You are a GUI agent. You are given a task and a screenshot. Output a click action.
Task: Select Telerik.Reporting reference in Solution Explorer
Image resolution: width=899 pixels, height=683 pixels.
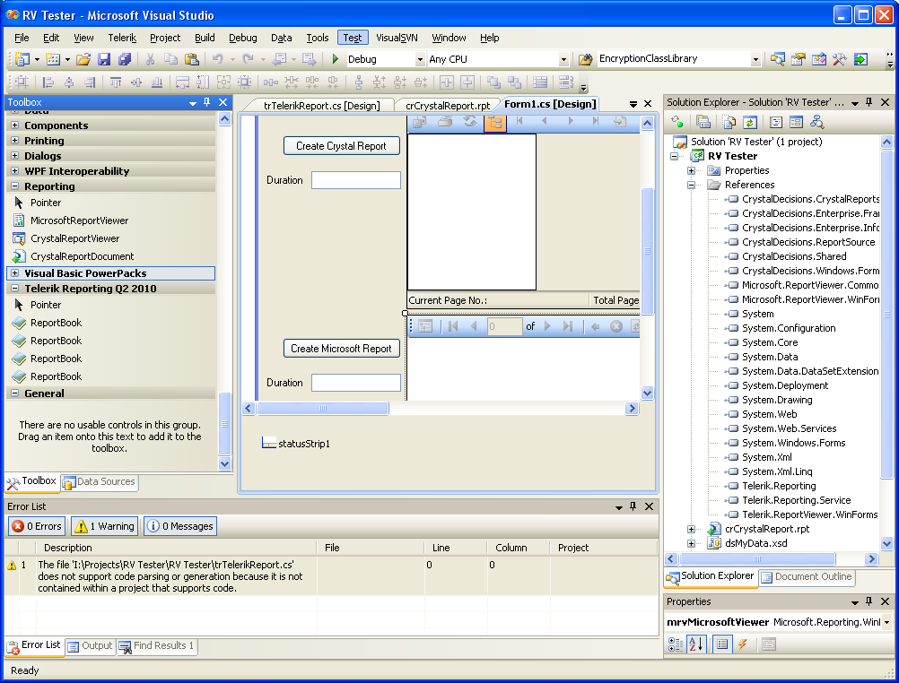pos(779,486)
